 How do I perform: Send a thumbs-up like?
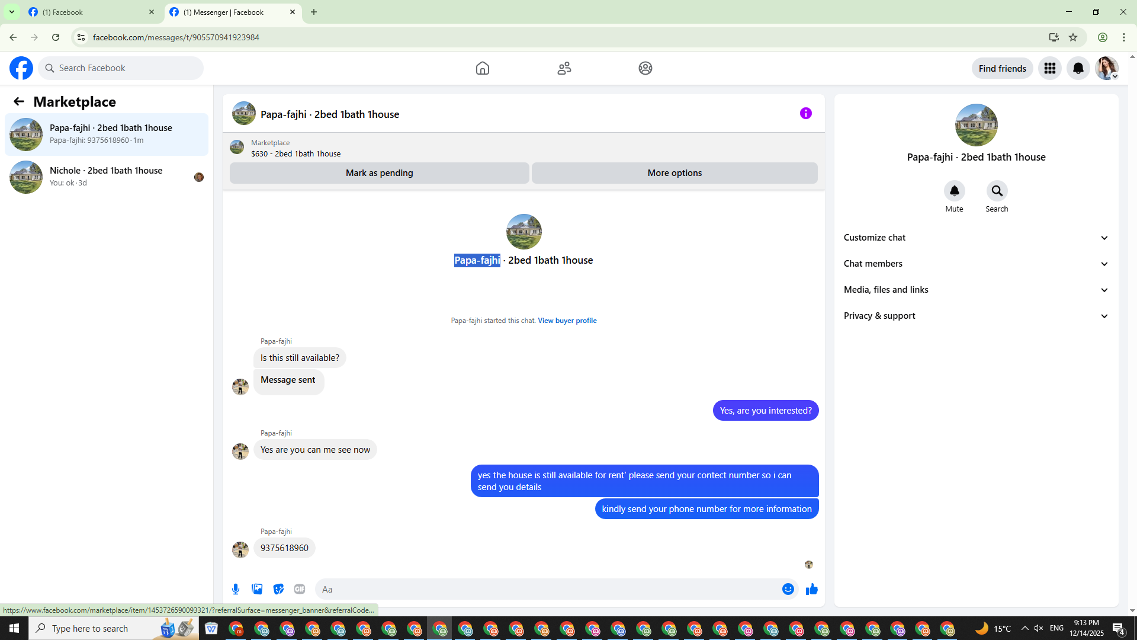(811, 589)
